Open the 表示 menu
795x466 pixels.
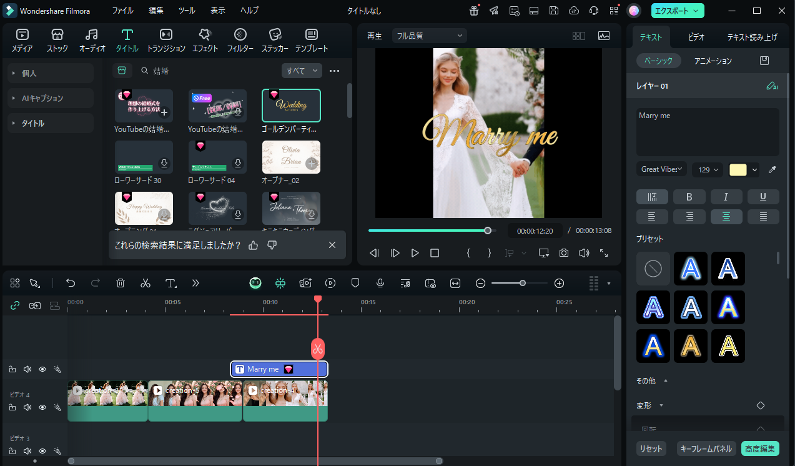tap(218, 11)
